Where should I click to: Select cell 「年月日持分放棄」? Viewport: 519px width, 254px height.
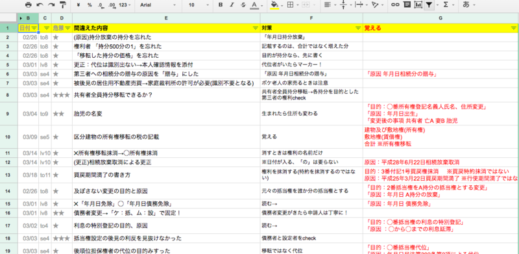[x=311, y=37]
